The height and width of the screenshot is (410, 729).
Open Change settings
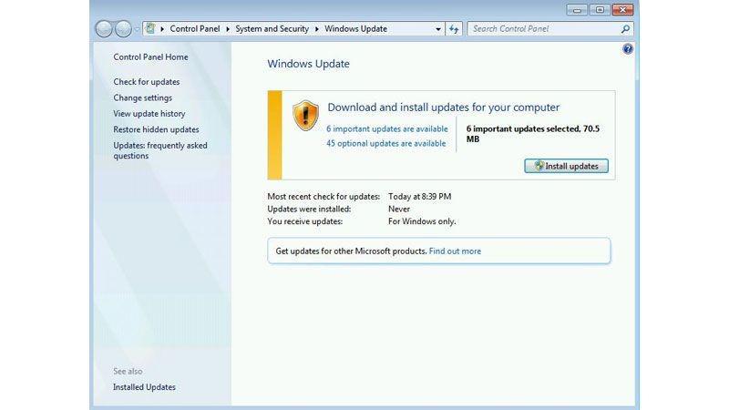pos(143,97)
